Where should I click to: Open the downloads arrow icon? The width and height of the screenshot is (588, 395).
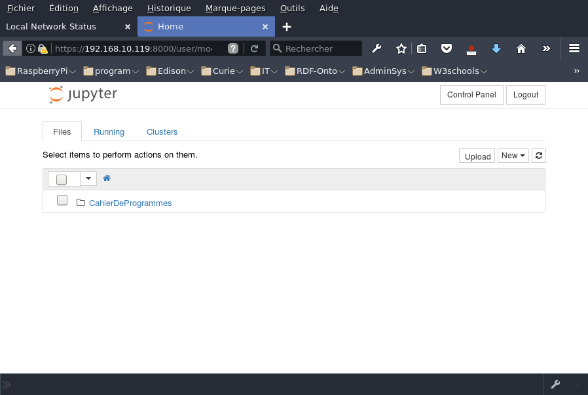click(x=496, y=48)
